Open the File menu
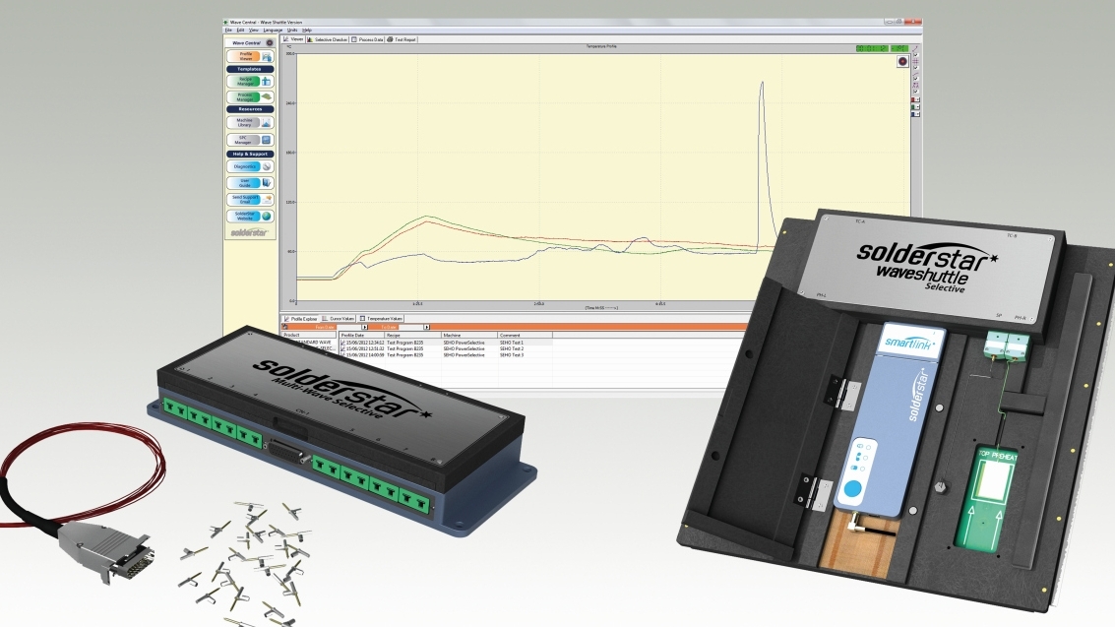This screenshot has height=627, width=1115. click(228, 30)
